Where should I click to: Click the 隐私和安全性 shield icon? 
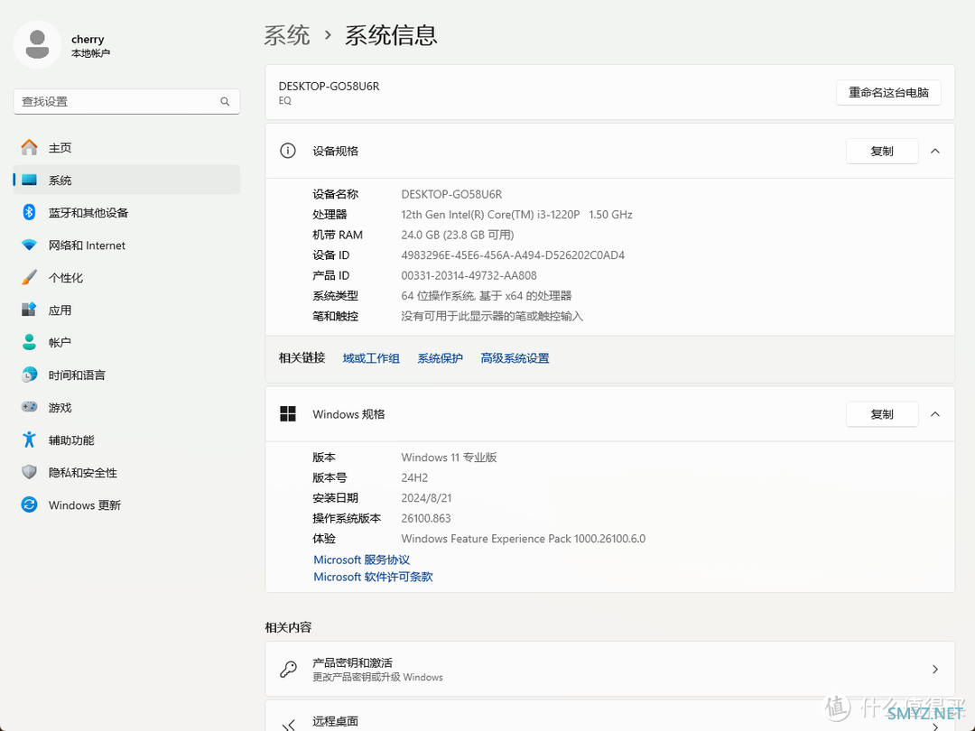[29, 472]
